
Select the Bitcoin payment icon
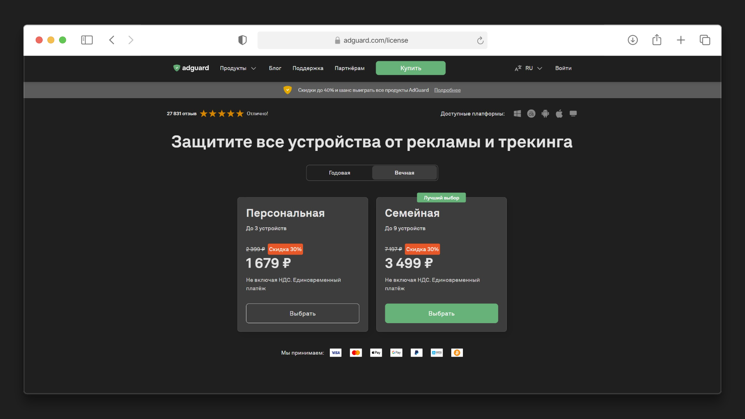[457, 352]
